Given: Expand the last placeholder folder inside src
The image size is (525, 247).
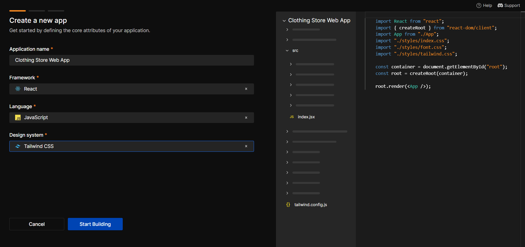Looking at the screenshot, I should [291, 105].
